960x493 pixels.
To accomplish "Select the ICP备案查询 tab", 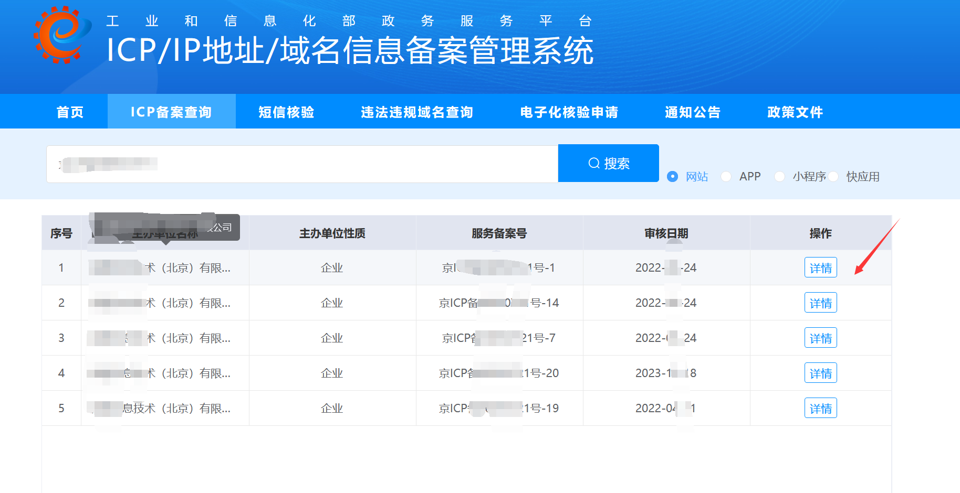I will click(x=171, y=112).
